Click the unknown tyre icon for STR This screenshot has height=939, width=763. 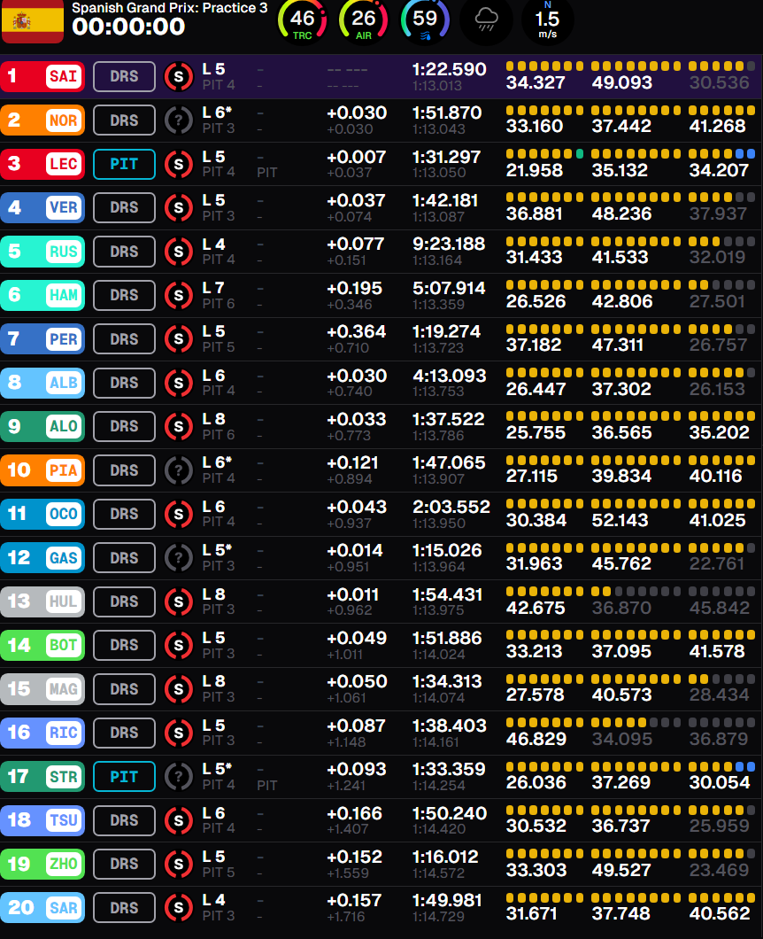[178, 777]
